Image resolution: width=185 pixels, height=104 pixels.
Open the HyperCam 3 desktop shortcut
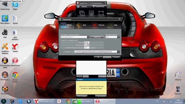point(15,62)
